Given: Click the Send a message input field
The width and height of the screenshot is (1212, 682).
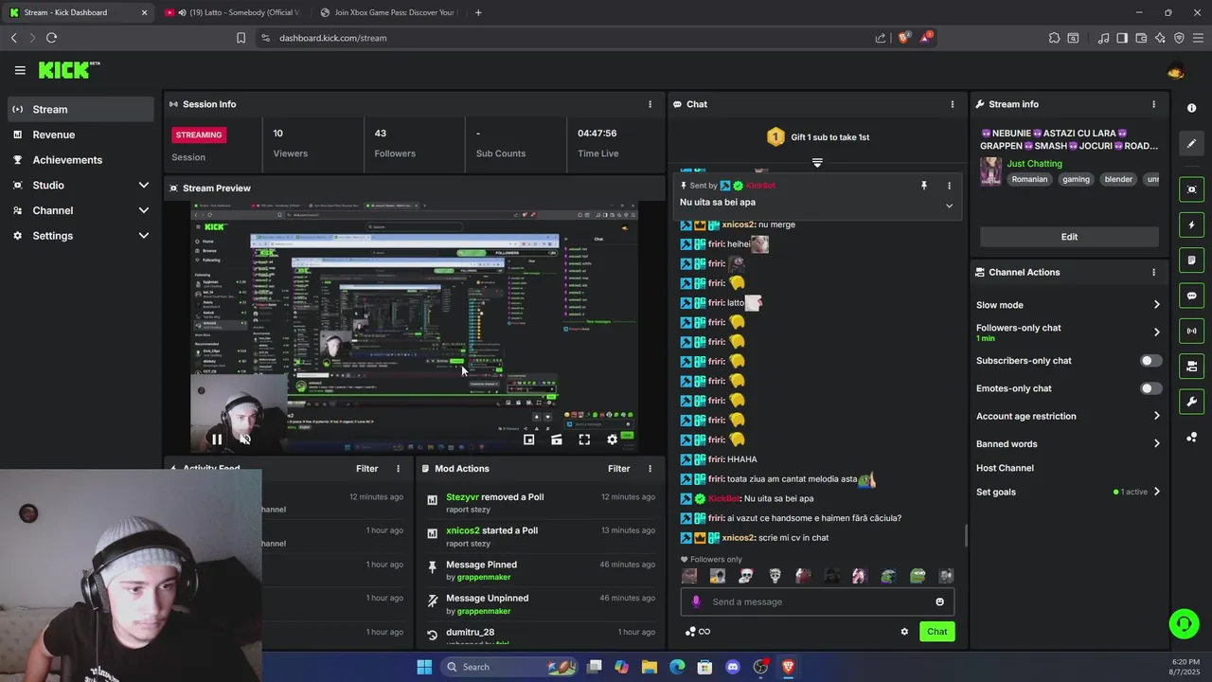Looking at the screenshot, I should click(x=817, y=601).
